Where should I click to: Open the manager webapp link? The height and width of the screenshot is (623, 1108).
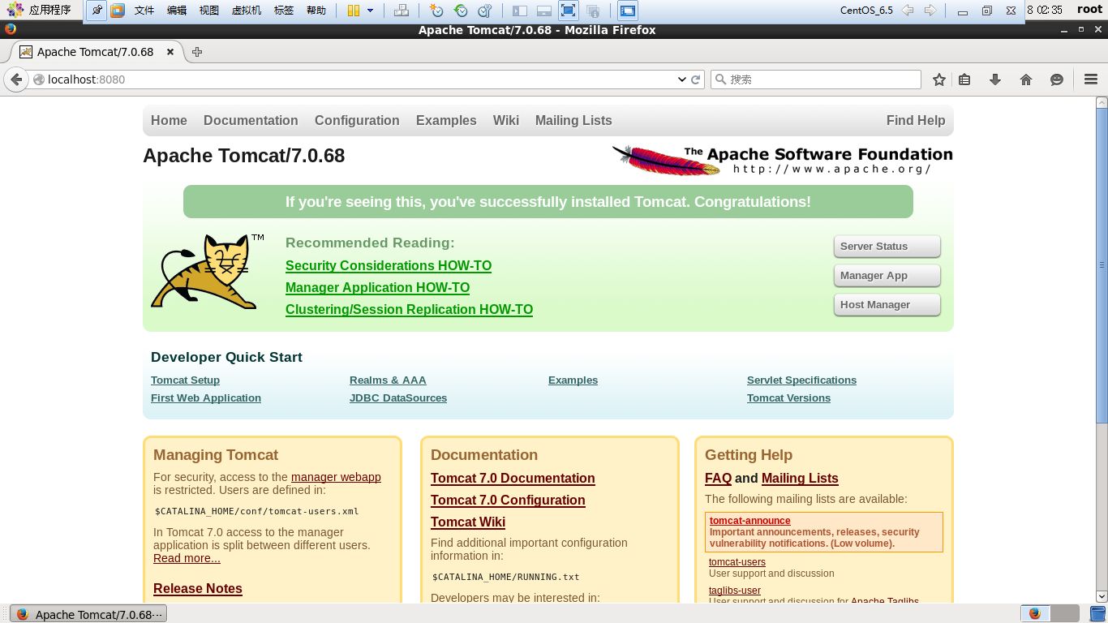tap(336, 477)
